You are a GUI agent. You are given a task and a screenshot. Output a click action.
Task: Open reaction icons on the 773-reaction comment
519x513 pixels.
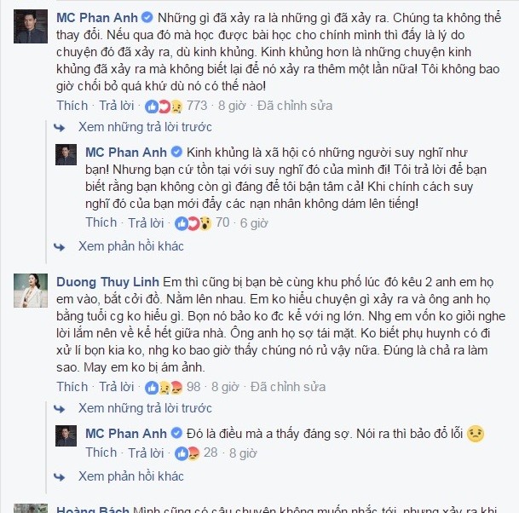click(x=164, y=107)
